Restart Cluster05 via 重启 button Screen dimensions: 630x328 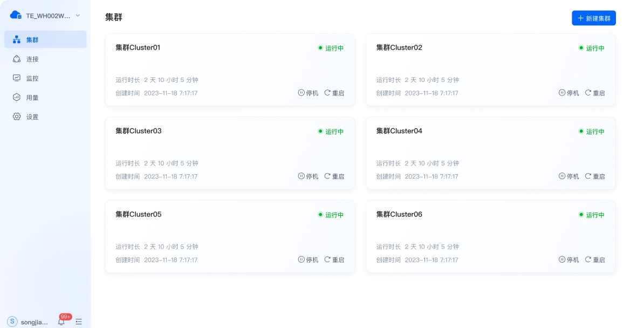[334, 259]
